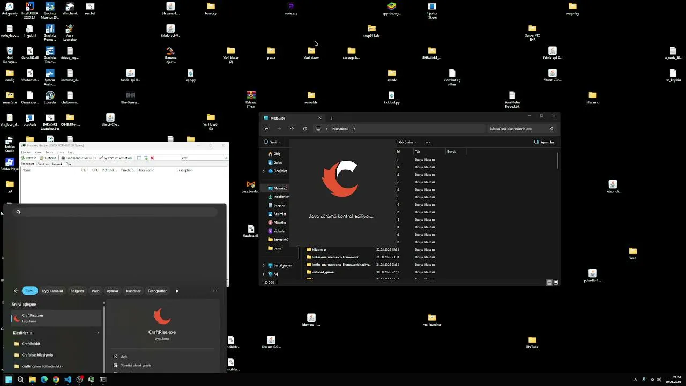This screenshot has width=686, height=386.
Task: Select the Uygulamalar search filter
Action: pos(53,291)
